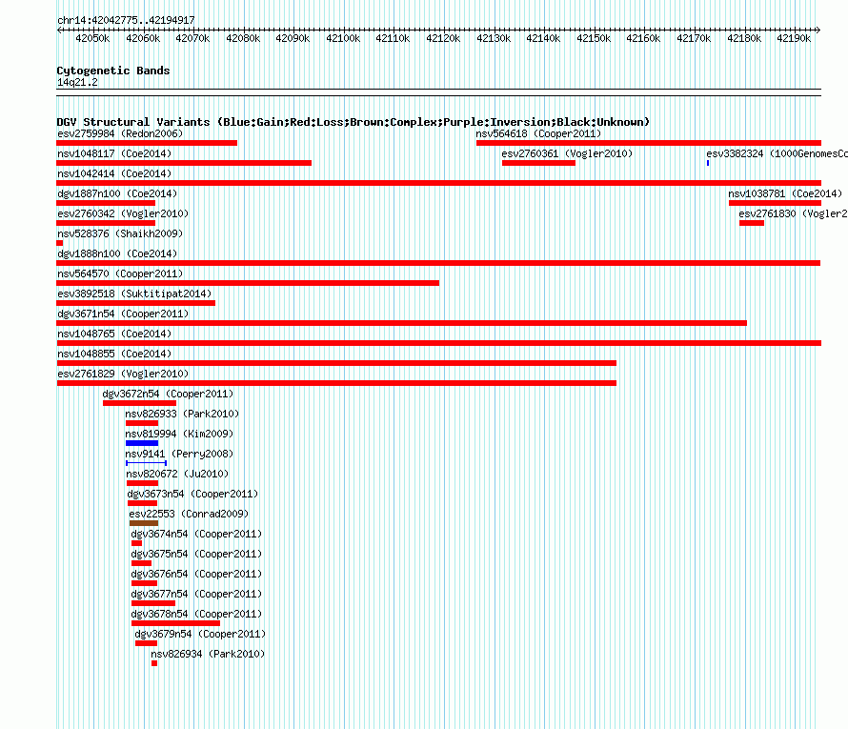Image resolution: width=848 pixels, height=729 pixels.
Task: Click dgv3677n54 (Cooper2011) label
Action: tap(196, 594)
